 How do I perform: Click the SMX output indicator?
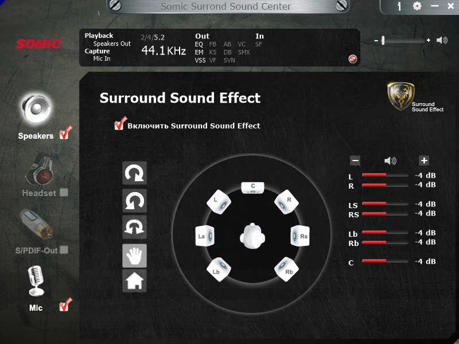(x=244, y=52)
